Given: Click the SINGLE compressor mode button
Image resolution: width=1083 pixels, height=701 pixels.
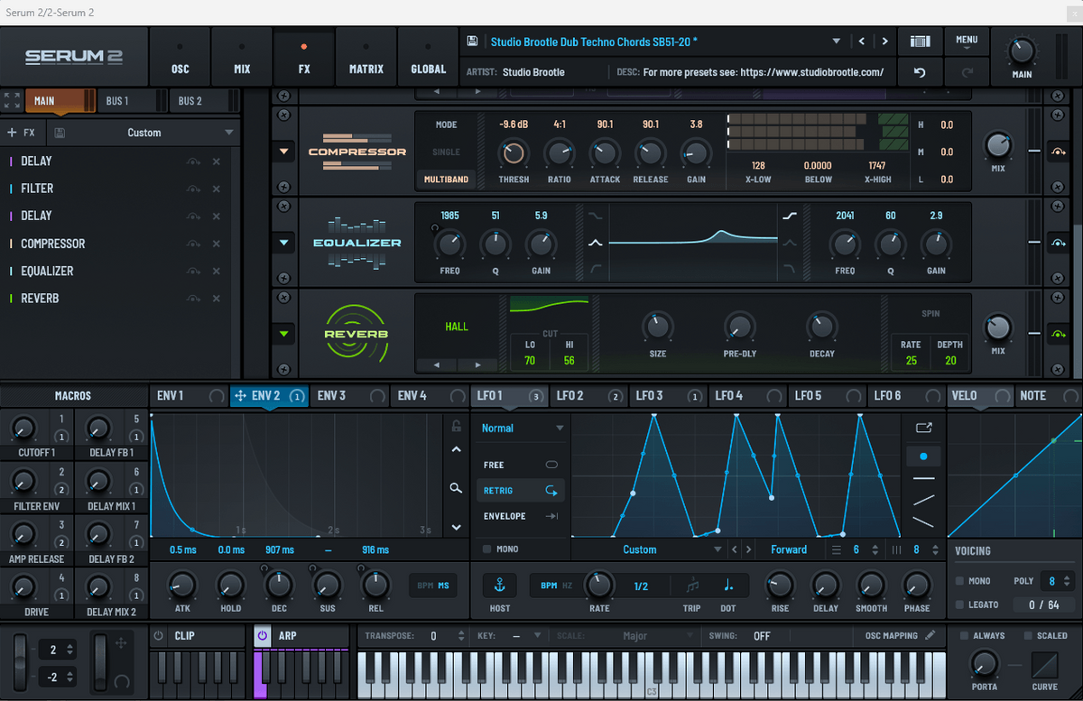Looking at the screenshot, I should (447, 152).
